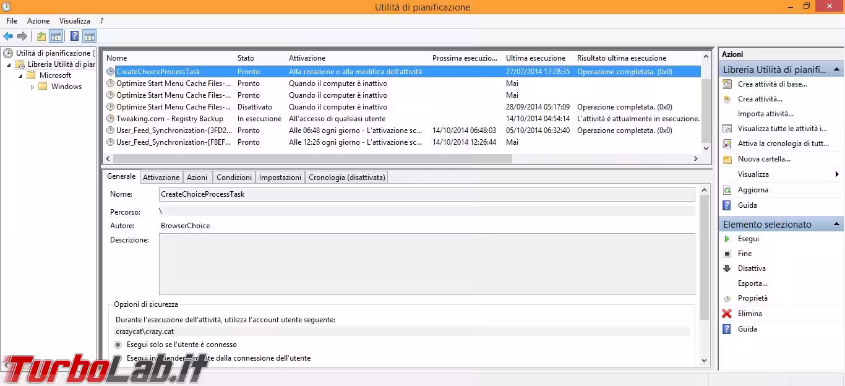Click the blue help question mark toolbar icon
The height and width of the screenshot is (386, 845).
click(x=74, y=36)
